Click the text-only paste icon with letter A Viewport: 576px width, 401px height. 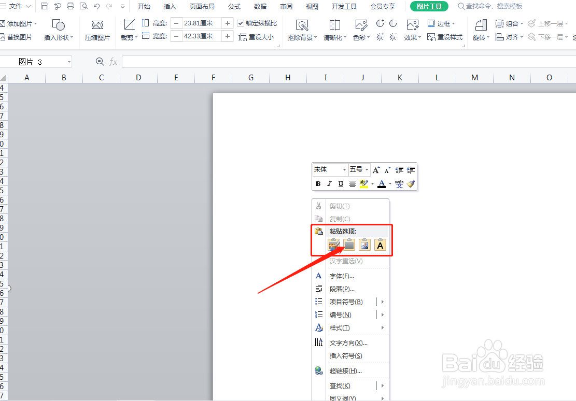pos(380,245)
